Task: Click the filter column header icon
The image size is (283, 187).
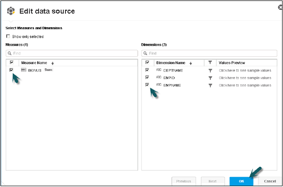Action: (x=210, y=62)
